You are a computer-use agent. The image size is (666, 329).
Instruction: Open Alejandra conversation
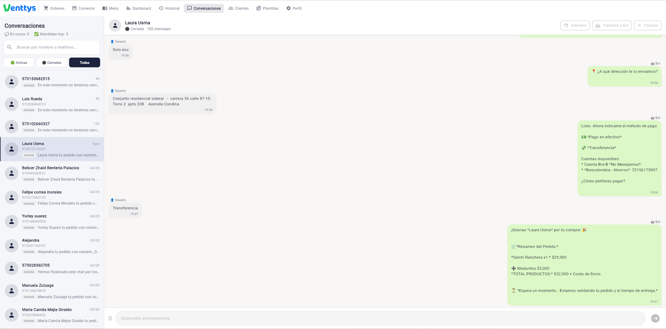tap(52, 246)
